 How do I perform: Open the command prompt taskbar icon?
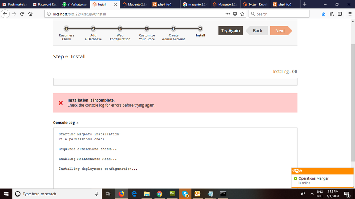(223, 194)
